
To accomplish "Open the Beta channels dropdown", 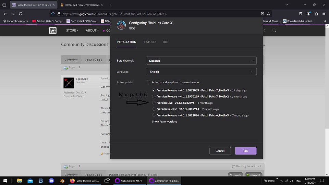I will click(x=202, y=61).
